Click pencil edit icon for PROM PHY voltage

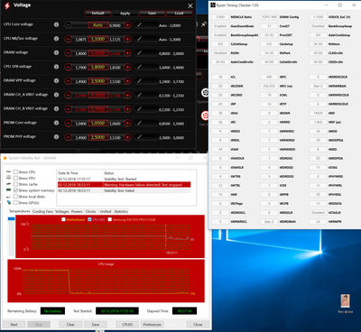pos(139,137)
